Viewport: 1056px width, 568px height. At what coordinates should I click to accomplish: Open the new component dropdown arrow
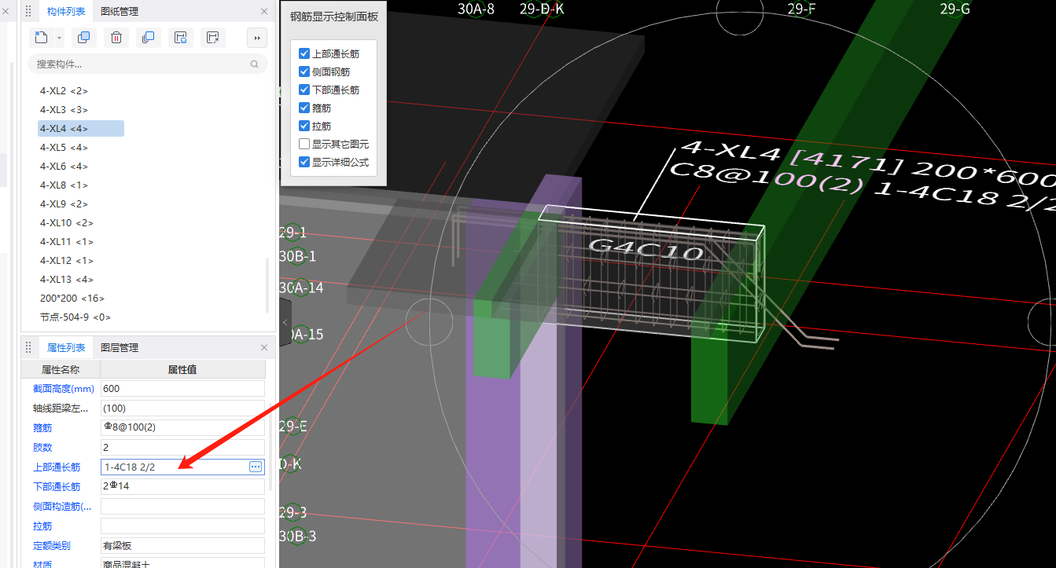point(59,38)
